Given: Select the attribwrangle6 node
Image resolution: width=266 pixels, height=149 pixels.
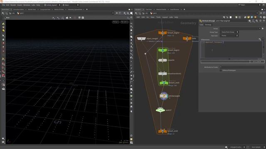Looking at the screenshot, I should coord(164,96).
